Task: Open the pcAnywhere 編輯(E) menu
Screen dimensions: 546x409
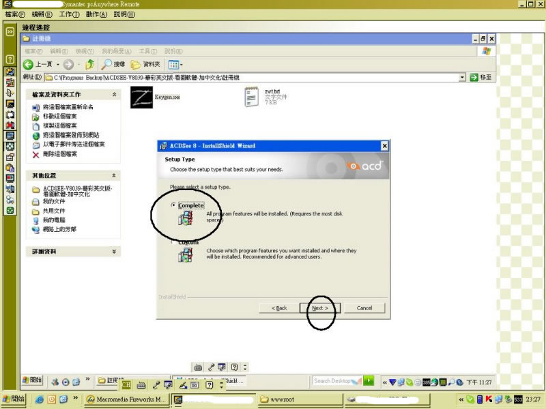Action: 42,14
